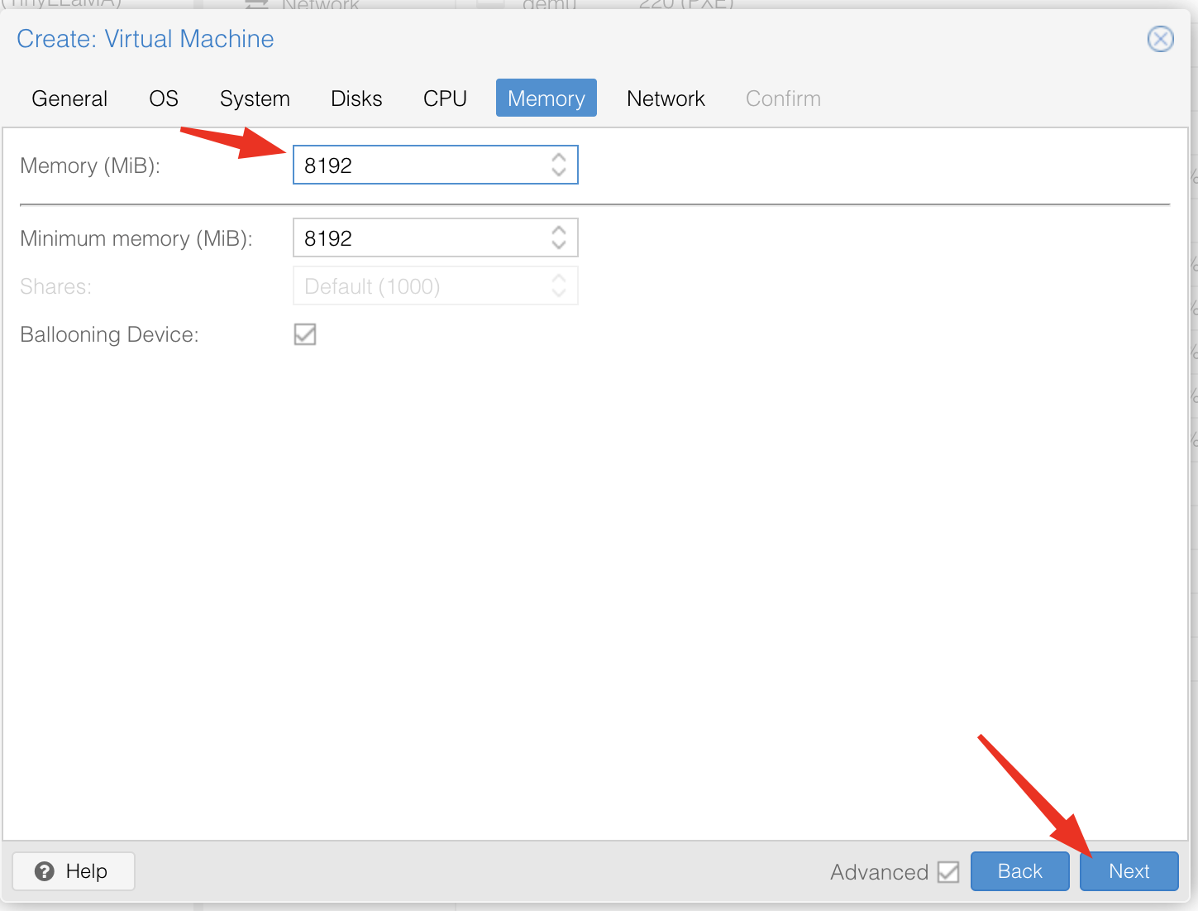Select the Memory tab
Image resolution: width=1198 pixels, height=911 pixels.
pos(546,98)
